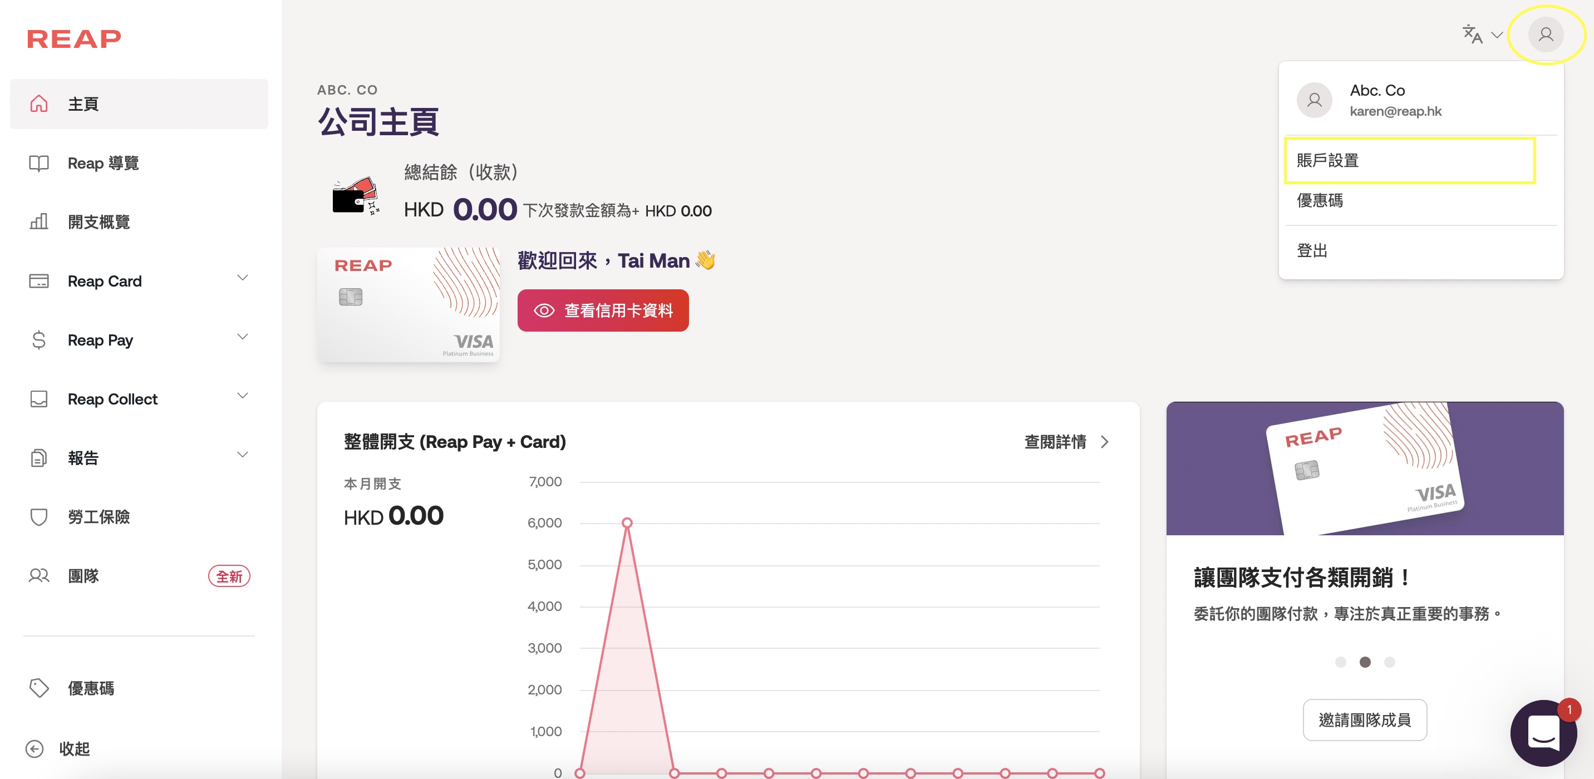This screenshot has height=779, width=1594.
Task: Choose 登出 in the profile menu
Action: coord(1312,250)
